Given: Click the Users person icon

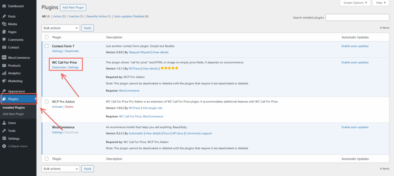Looking at the screenshot, I should click(x=4, y=123).
